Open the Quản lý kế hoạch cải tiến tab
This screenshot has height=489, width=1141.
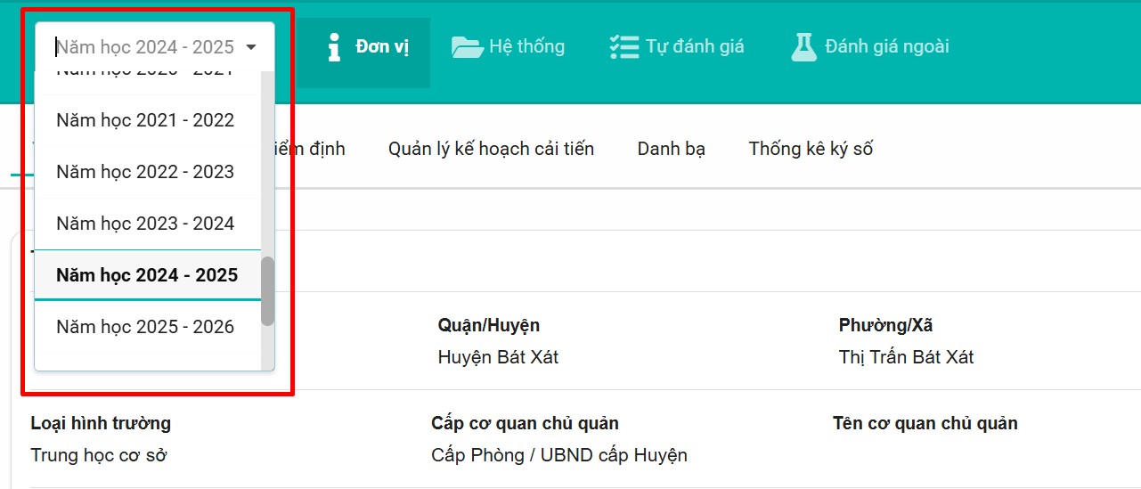[491, 149]
